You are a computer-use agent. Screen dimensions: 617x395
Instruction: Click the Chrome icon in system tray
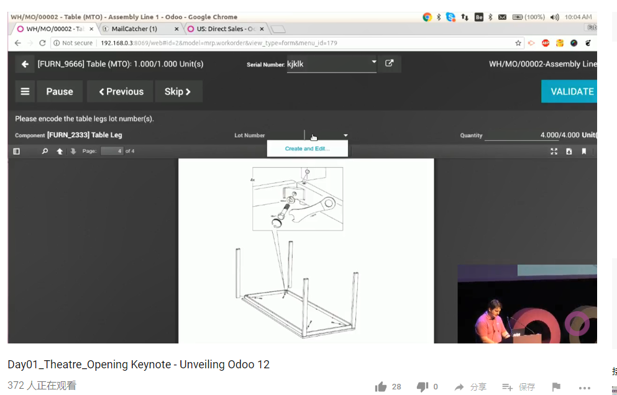[x=427, y=17]
